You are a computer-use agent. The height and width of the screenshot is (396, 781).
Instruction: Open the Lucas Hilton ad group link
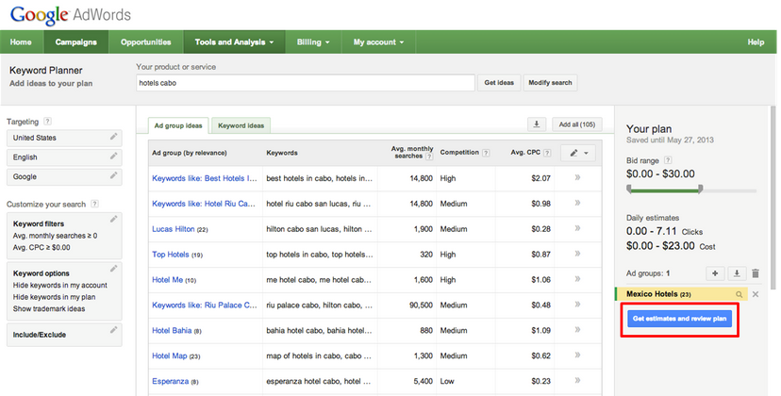pyautogui.click(x=174, y=229)
